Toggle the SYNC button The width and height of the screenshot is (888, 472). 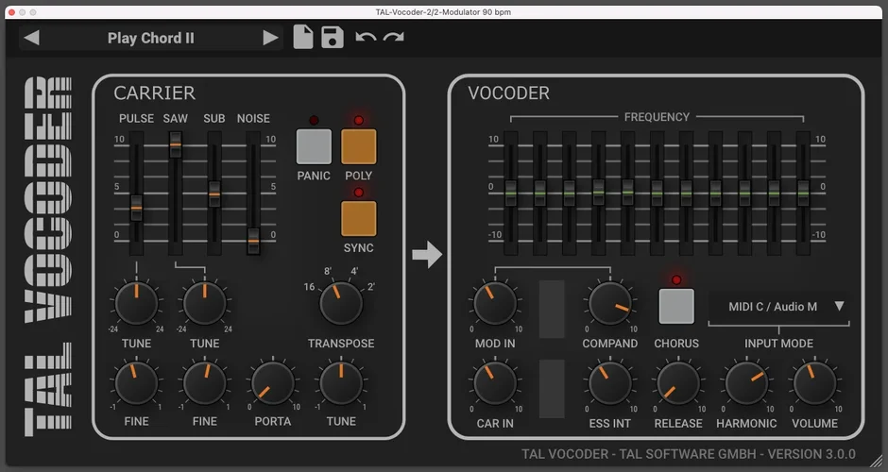(x=358, y=218)
